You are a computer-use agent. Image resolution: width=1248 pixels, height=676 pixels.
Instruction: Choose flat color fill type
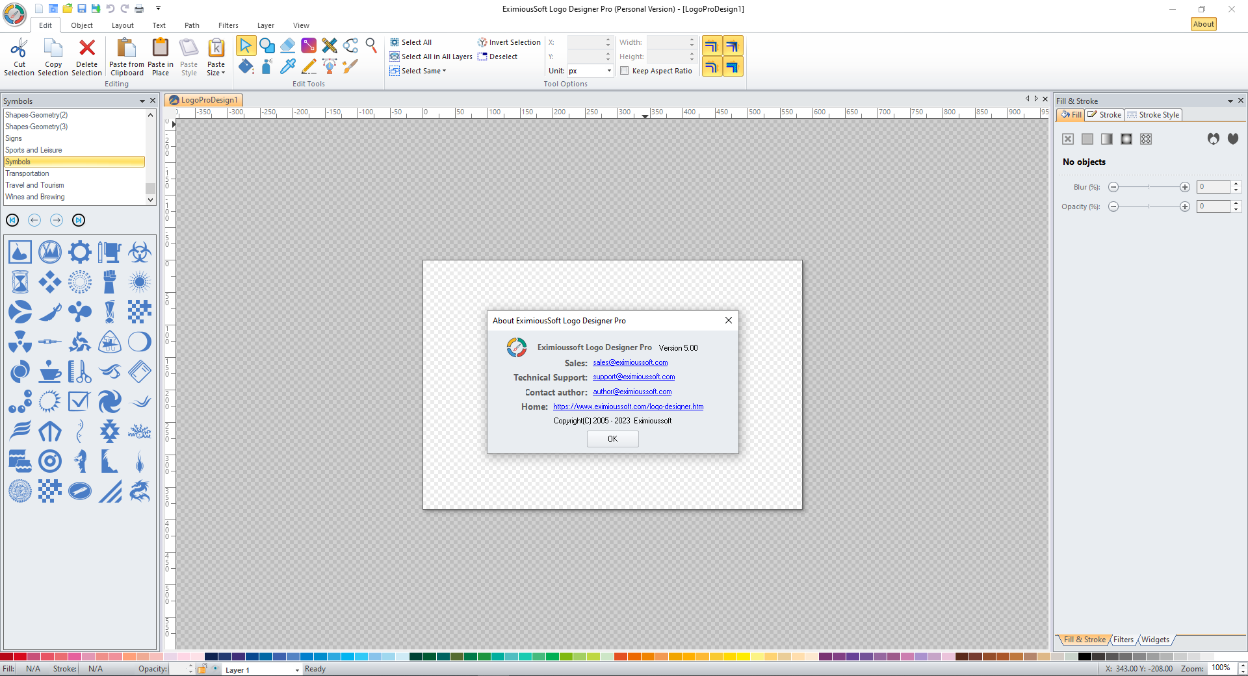click(1087, 139)
